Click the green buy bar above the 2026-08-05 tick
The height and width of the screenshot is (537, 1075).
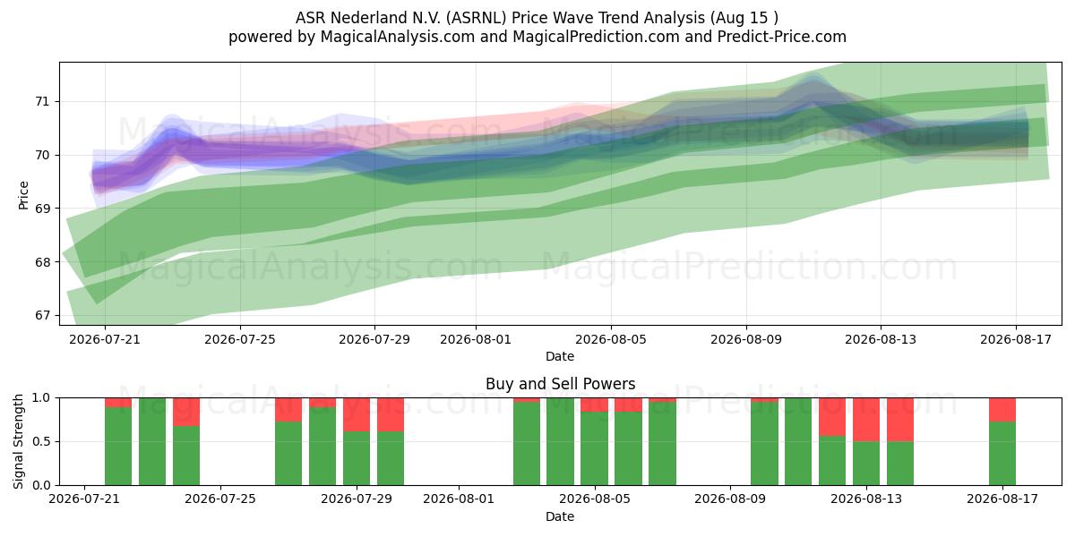click(595, 448)
